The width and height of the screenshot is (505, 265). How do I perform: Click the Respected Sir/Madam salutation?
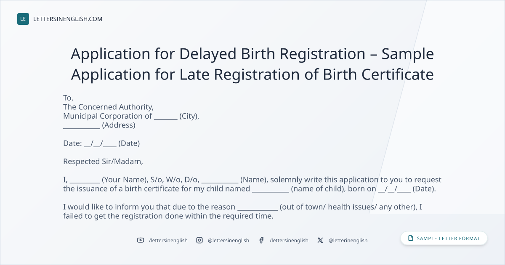coord(103,161)
